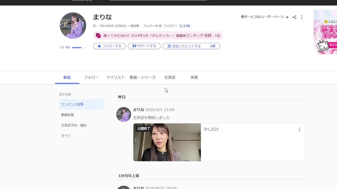Screen dimensions: 337x189
Task: Click the 踊ってみたNEXT ranking award banner
Action: (x=158, y=35)
